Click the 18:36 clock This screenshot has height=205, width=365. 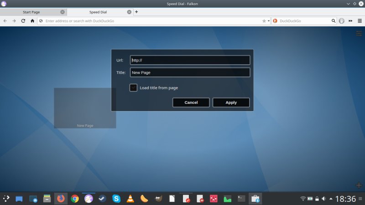click(346, 199)
